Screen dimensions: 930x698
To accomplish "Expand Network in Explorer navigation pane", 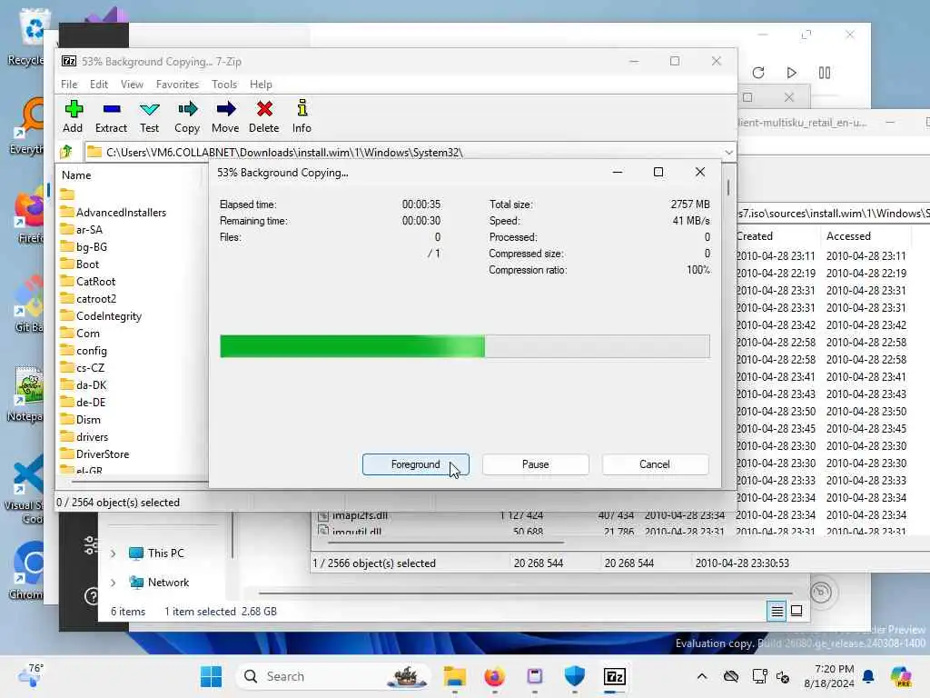I will pyautogui.click(x=114, y=583).
